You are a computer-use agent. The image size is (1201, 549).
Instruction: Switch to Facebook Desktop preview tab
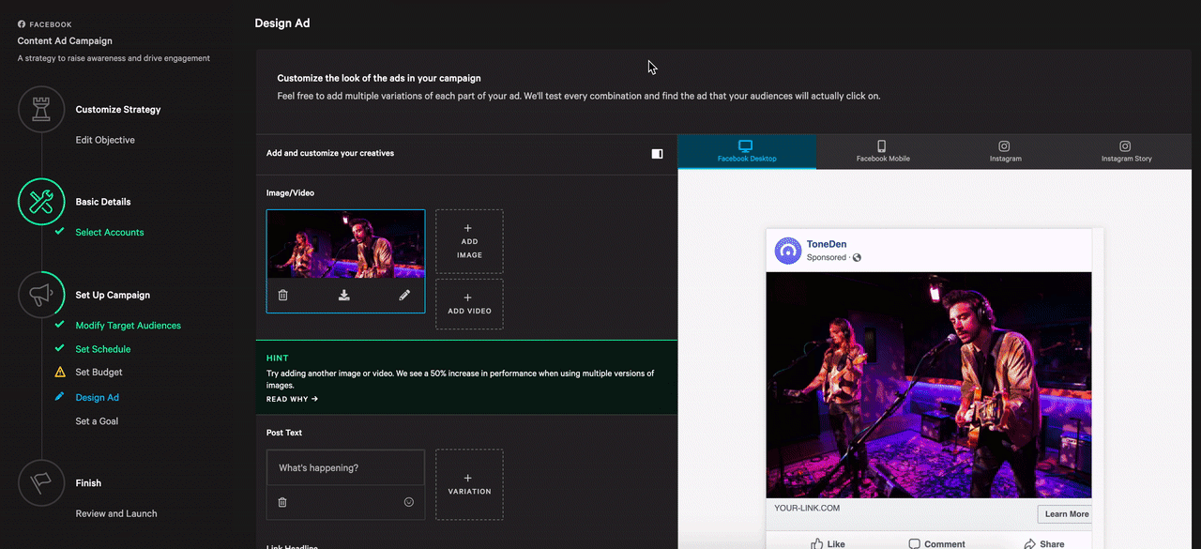point(747,151)
